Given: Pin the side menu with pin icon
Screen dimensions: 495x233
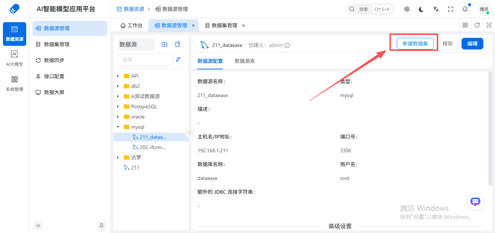Looking at the screenshot, I should [x=102, y=226].
